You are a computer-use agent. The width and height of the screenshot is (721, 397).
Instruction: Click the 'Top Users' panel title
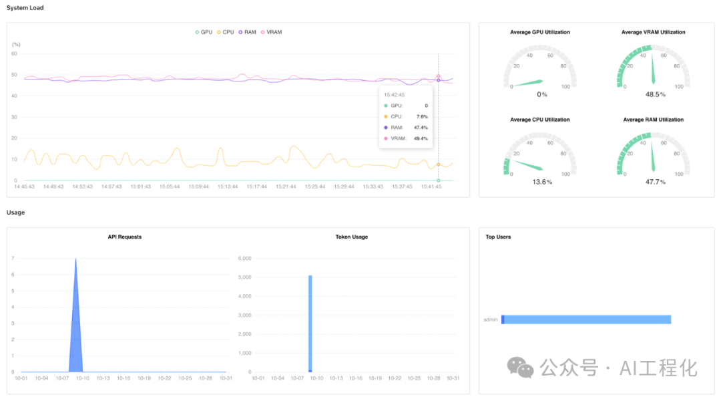pyautogui.click(x=498, y=237)
